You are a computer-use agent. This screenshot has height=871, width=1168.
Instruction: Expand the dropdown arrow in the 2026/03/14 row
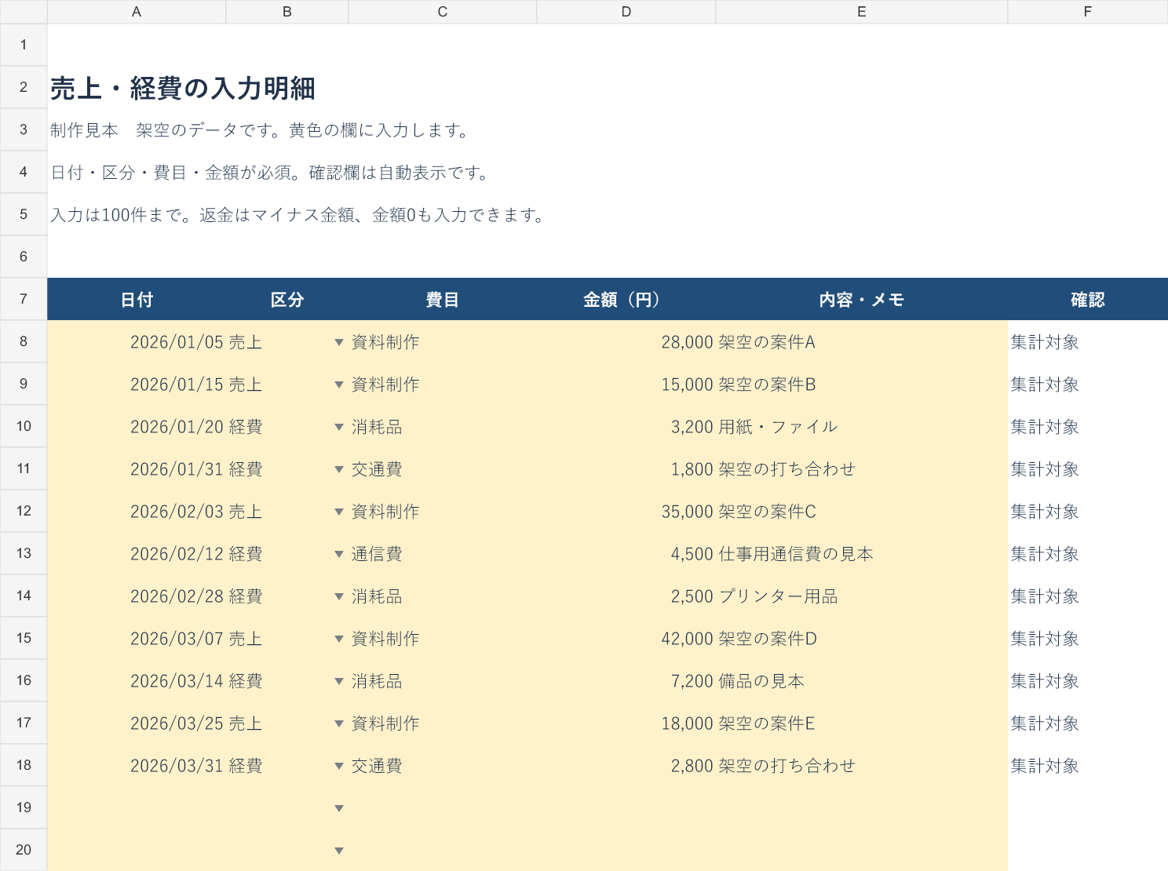[x=339, y=681]
